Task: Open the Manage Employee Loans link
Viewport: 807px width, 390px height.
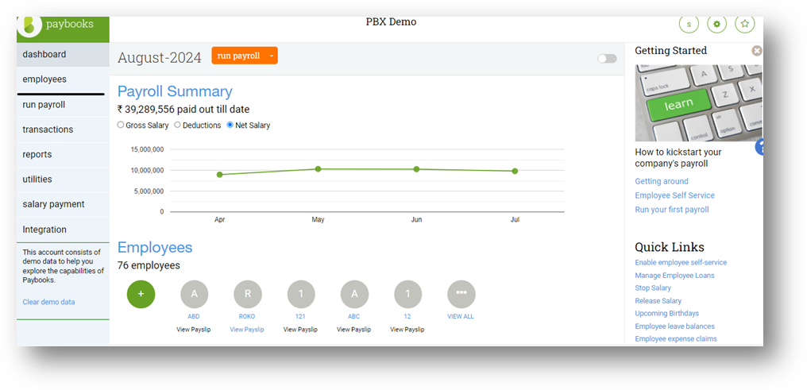Action: point(674,276)
